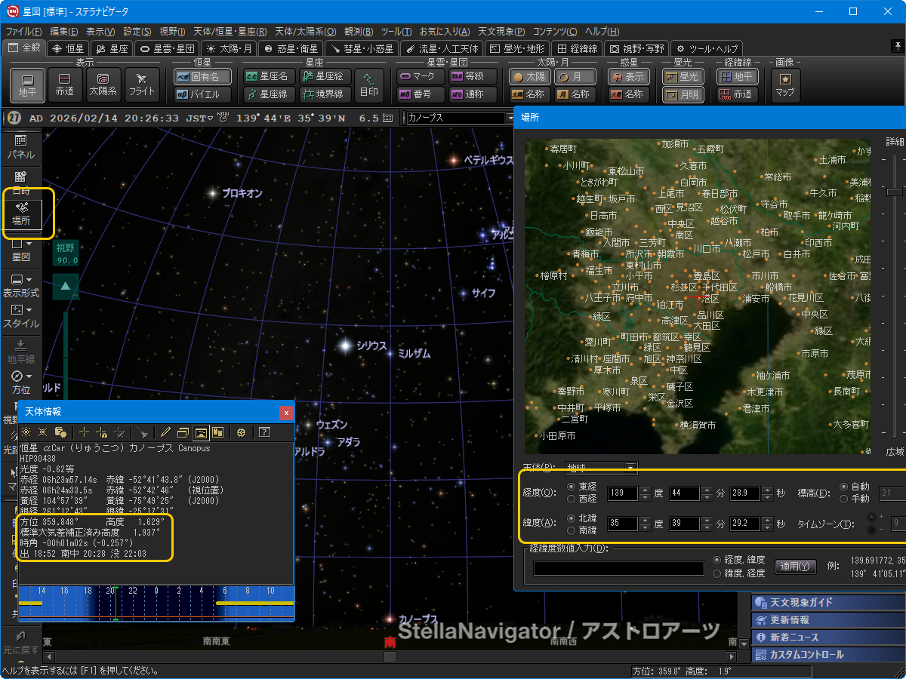The height and width of the screenshot is (679, 906).
Task: Switch to 太陽系 solar system view
Action: coord(103,84)
